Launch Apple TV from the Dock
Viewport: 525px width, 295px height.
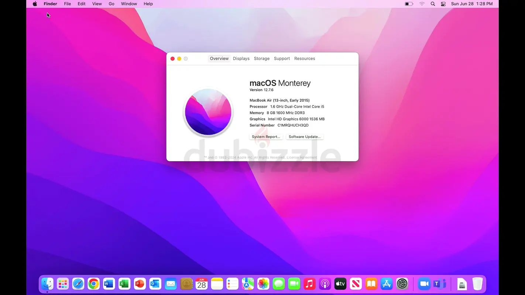tap(340, 284)
